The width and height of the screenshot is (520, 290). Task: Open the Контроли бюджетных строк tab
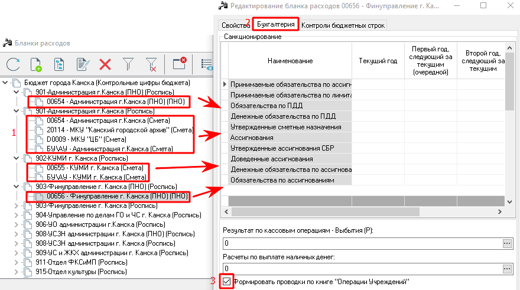coord(343,25)
